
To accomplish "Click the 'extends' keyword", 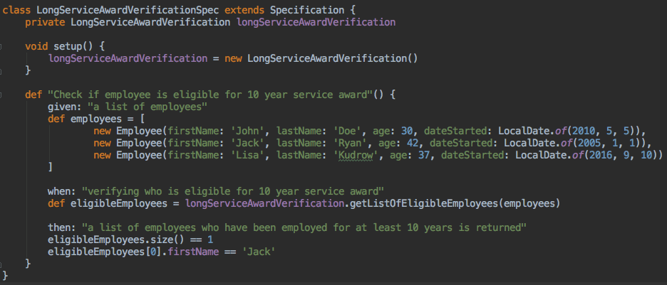I will [x=244, y=10].
